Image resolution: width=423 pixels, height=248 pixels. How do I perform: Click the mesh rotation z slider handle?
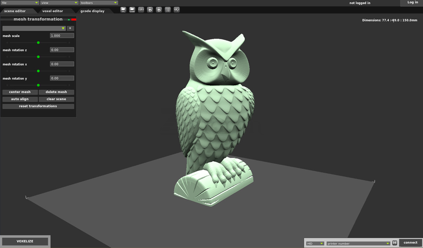click(x=38, y=57)
